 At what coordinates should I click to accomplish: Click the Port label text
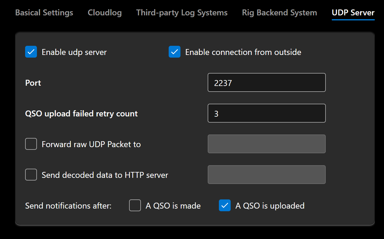33,83
